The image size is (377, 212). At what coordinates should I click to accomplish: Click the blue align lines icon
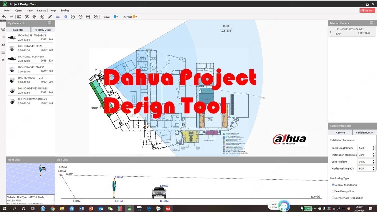57,17
